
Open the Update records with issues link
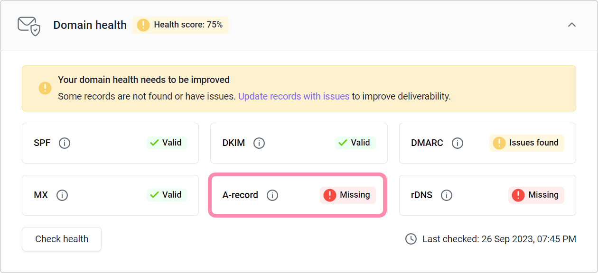click(x=294, y=96)
